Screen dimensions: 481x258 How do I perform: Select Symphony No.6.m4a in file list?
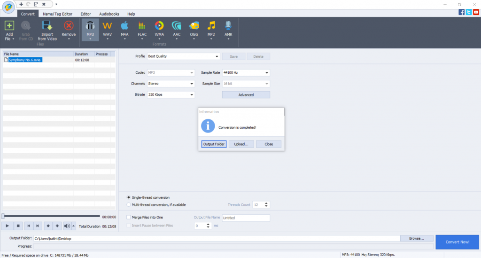(25, 60)
